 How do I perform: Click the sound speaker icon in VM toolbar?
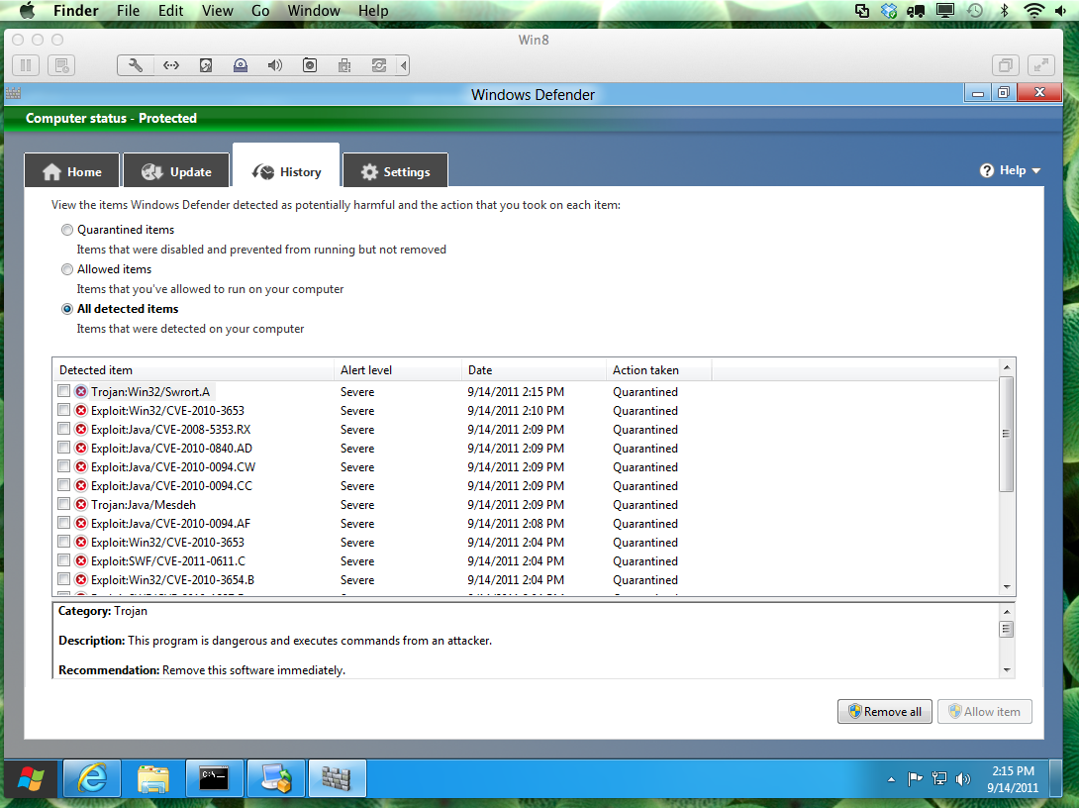click(x=275, y=65)
